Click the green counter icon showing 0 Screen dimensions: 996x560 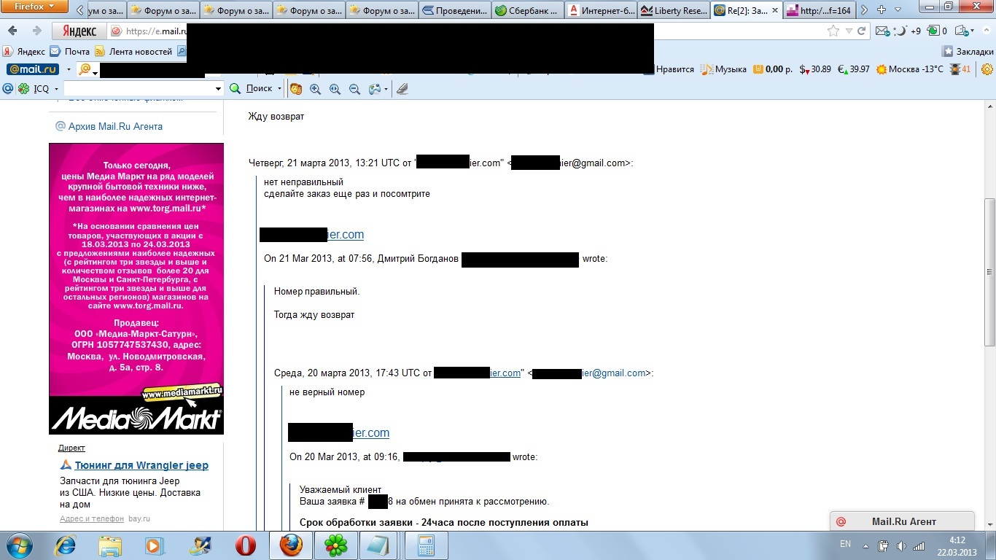tap(938, 31)
